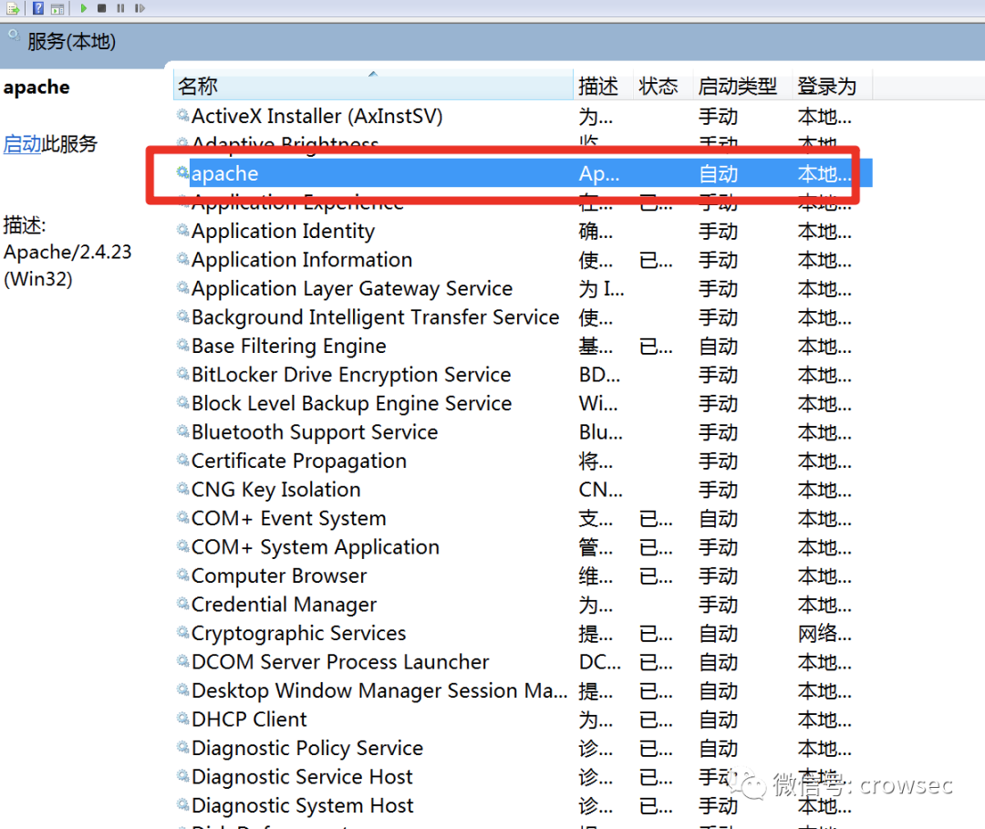Click gear icon of BitLocker Drive Encryption Service
The image size is (985, 829).
point(182,374)
